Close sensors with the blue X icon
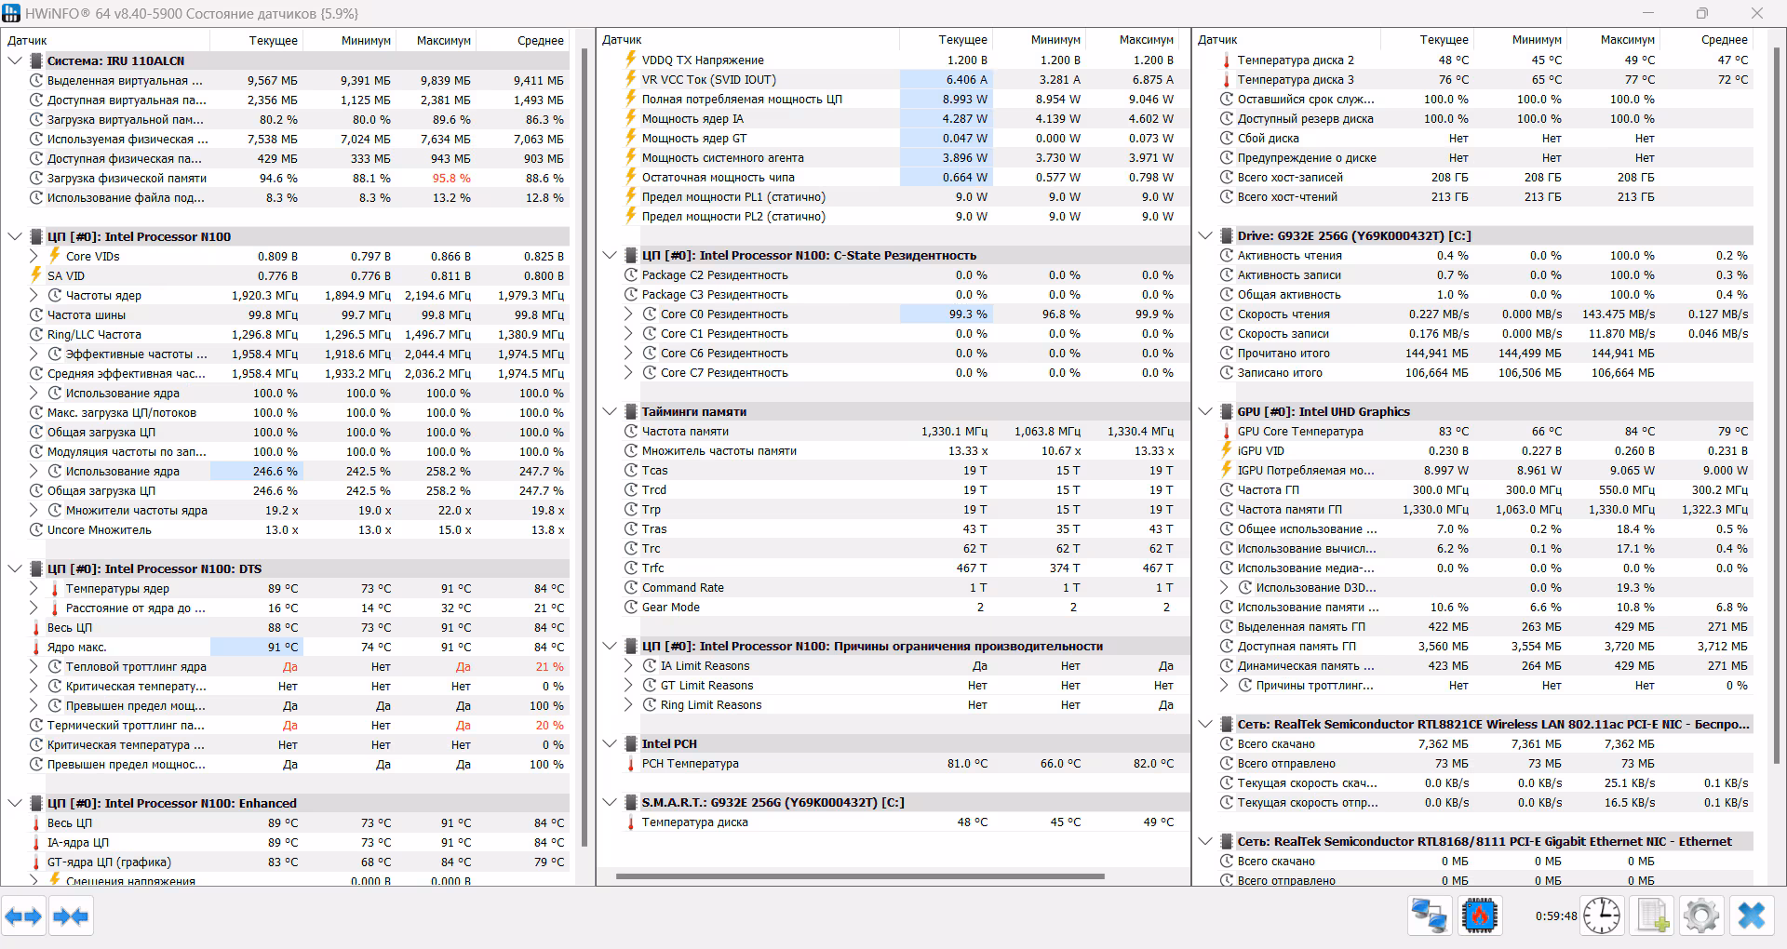Image resolution: width=1787 pixels, height=949 pixels. pyautogui.click(x=1751, y=916)
